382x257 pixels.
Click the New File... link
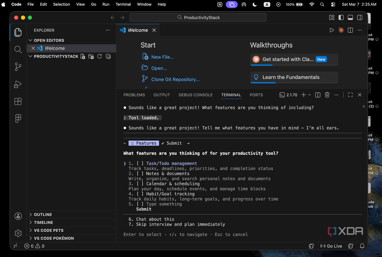[x=162, y=57]
